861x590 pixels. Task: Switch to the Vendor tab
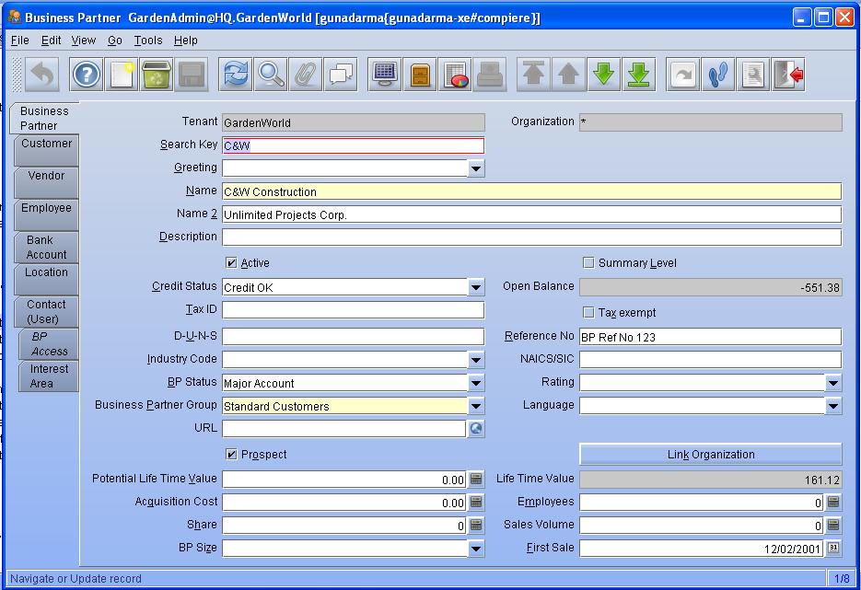click(x=47, y=182)
